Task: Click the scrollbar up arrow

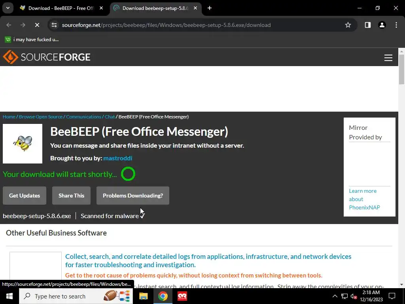Action: click(402, 51)
